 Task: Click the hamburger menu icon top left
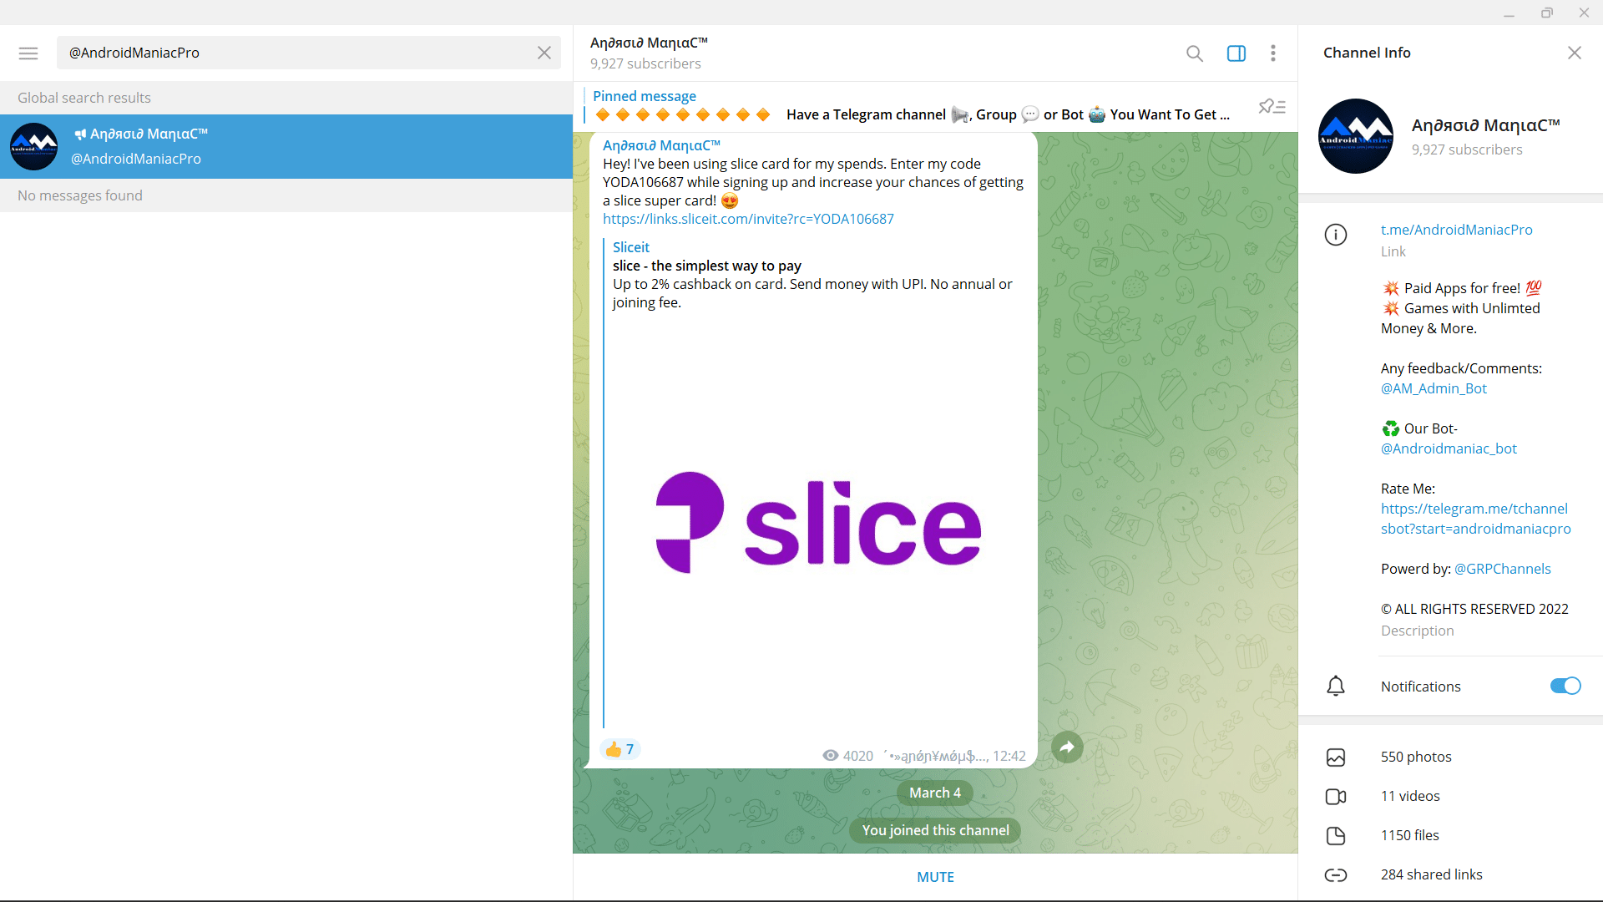[x=28, y=53]
